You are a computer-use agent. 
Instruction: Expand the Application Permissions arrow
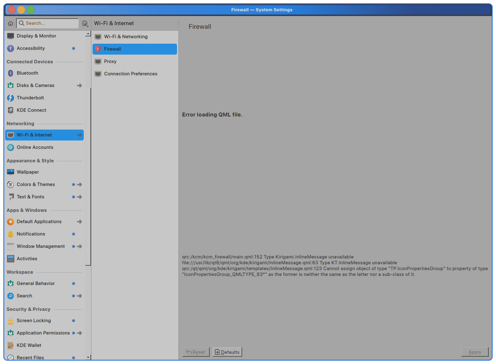[79, 333]
